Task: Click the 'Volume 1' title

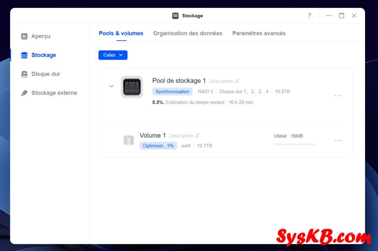Action: 152,136
